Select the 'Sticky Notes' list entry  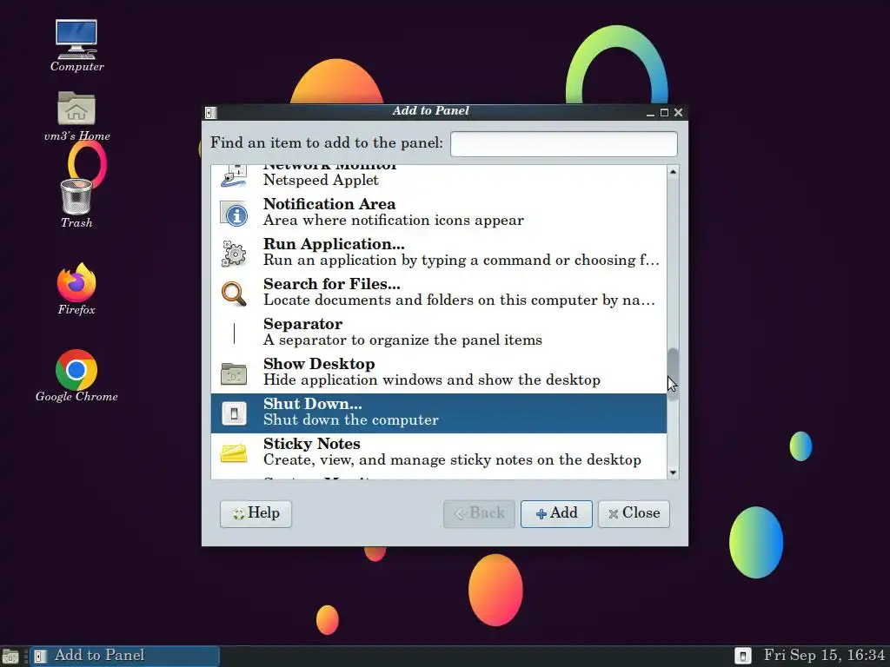(x=439, y=452)
